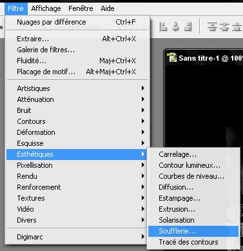Open the Fenêtre menu

pyautogui.click(x=81, y=8)
